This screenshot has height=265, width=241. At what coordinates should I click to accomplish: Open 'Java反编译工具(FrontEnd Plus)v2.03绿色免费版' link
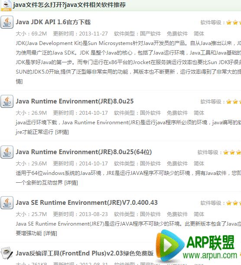pos(85,253)
